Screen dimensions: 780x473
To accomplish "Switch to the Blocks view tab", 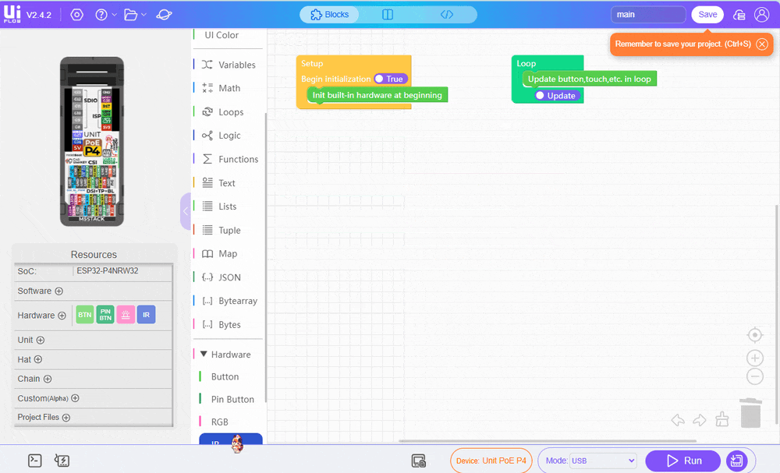I will (329, 15).
